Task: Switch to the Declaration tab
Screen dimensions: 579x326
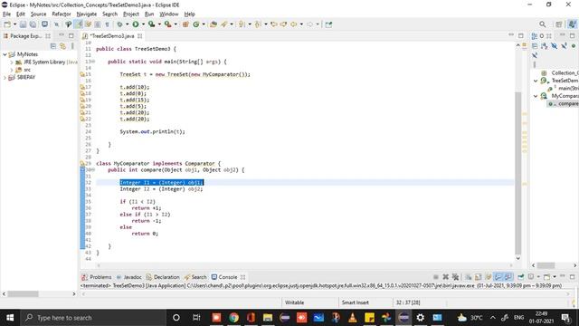Action: (x=163, y=277)
